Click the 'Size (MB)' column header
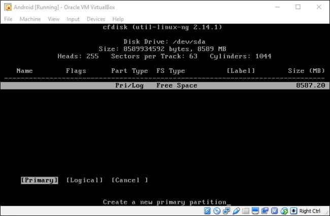330x216 pixels. click(307, 71)
